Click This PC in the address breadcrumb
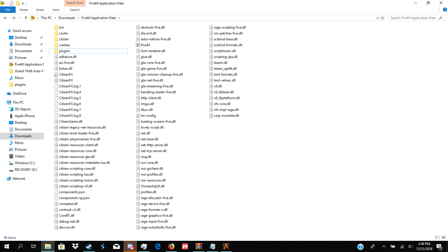This screenshot has width=448, height=252. [x=46, y=18]
